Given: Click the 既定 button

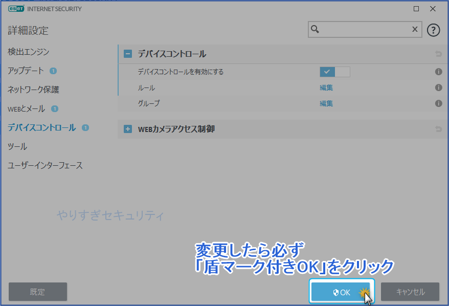Looking at the screenshot, I should [x=38, y=292].
